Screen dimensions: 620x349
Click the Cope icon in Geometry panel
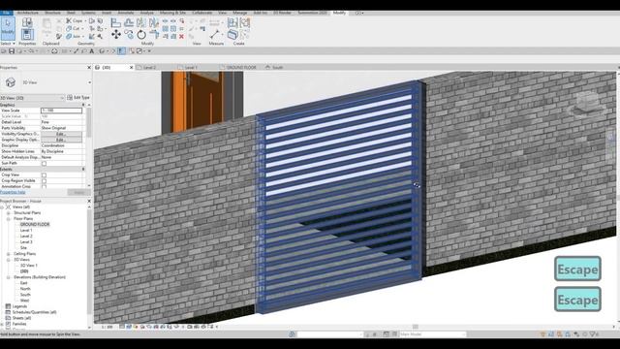coord(70,20)
